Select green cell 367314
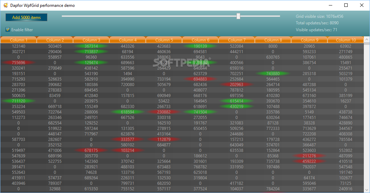370x193 pixels. (x=91, y=46)
